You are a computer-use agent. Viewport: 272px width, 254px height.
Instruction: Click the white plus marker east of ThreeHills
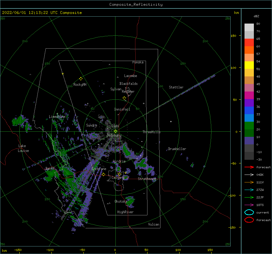[x=171, y=121]
